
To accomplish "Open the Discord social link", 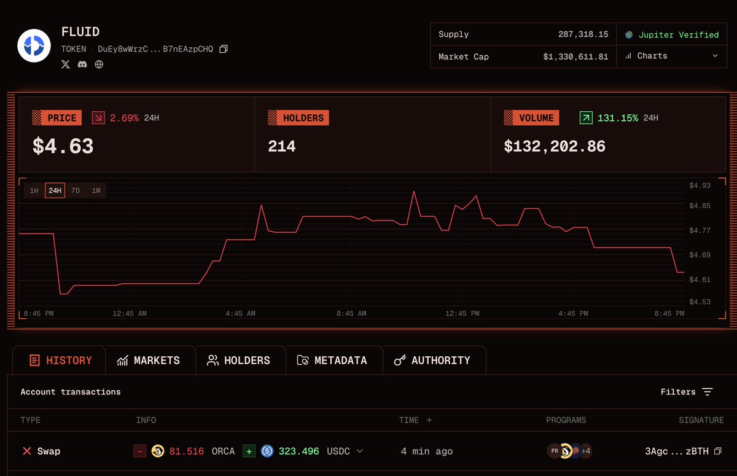I will point(82,64).
